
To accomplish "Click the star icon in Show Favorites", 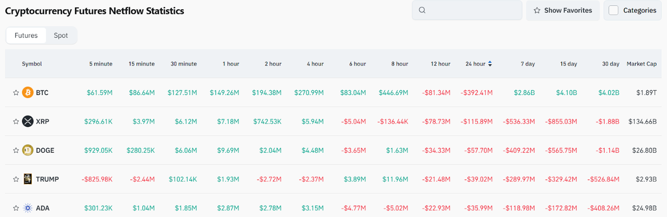I will [537, 10].
